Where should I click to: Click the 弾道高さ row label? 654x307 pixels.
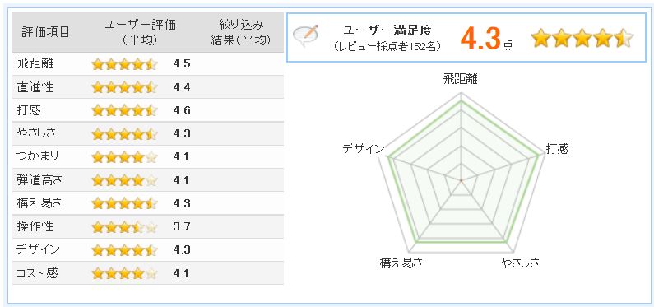point(39,180)
